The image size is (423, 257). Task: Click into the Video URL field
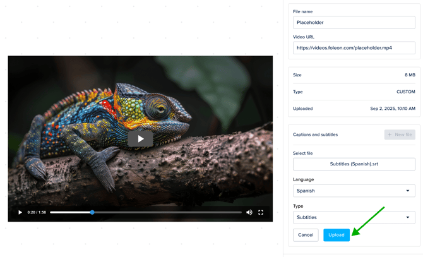[x=354, y=48]
